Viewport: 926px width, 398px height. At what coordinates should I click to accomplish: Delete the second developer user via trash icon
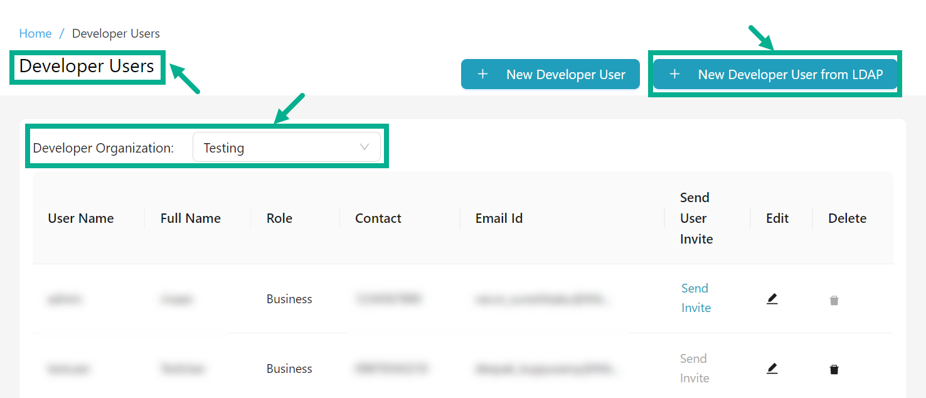(x=834, y=369)
